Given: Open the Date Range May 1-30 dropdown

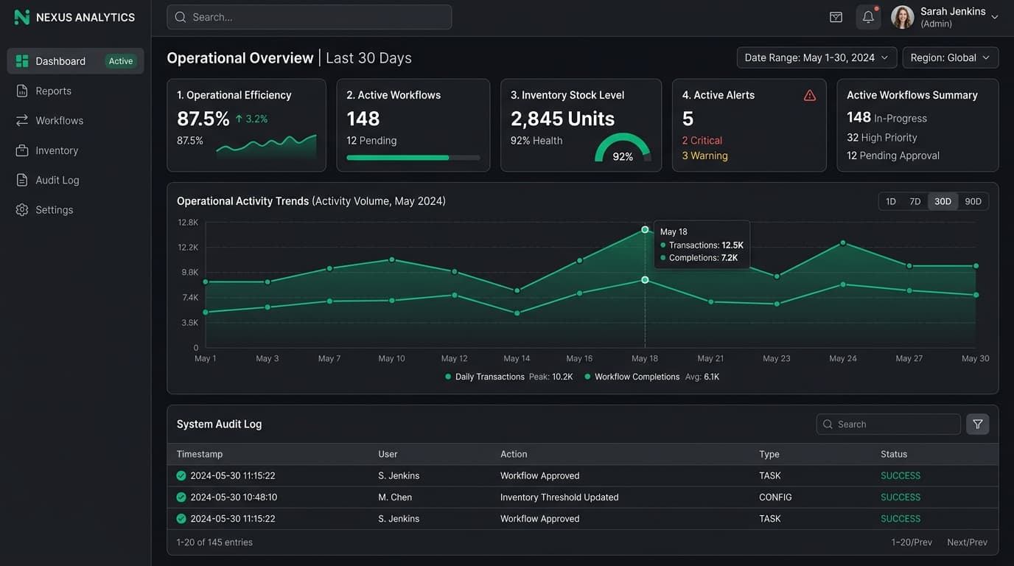Looking at the screenshot, I should [817, 57].
